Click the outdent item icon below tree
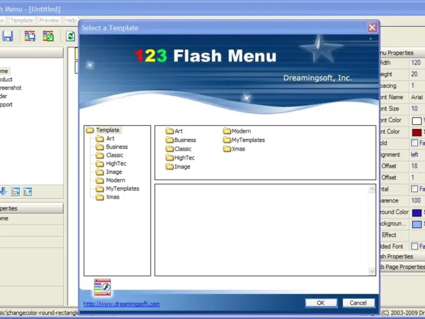This screenshot has width=425, height=319. coord(28,191)
